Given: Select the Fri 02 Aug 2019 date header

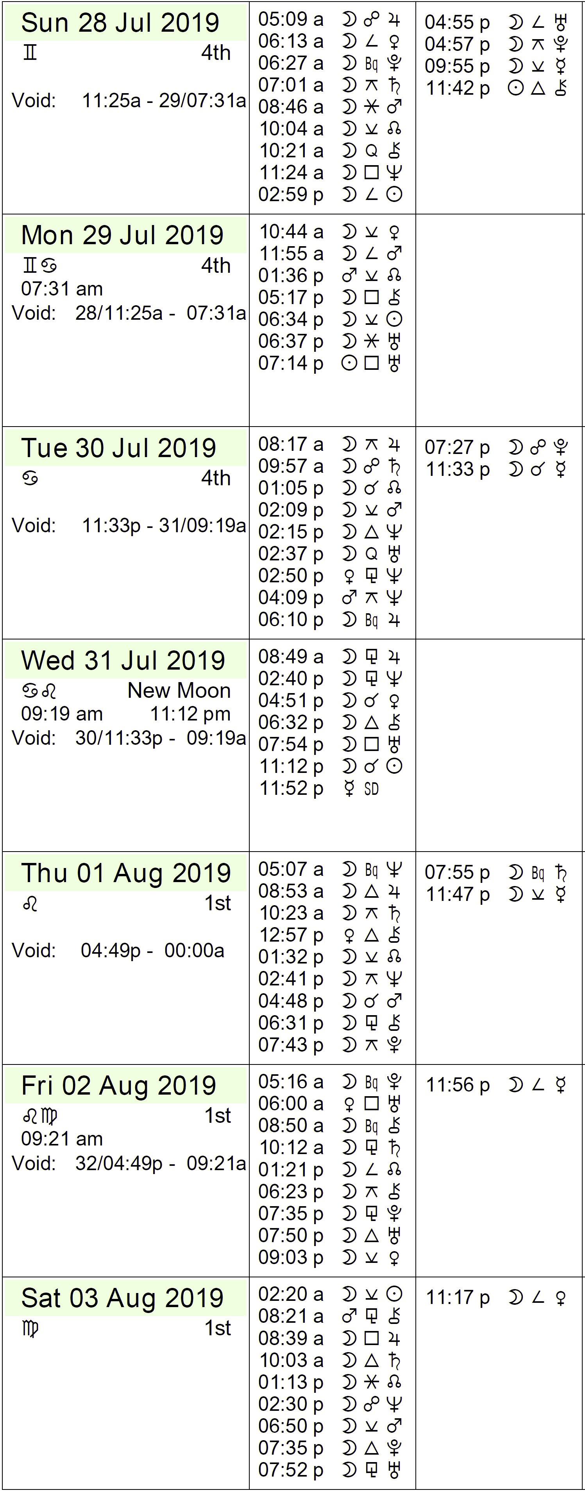Looking at the screenshot, I should coord(119,1086).
